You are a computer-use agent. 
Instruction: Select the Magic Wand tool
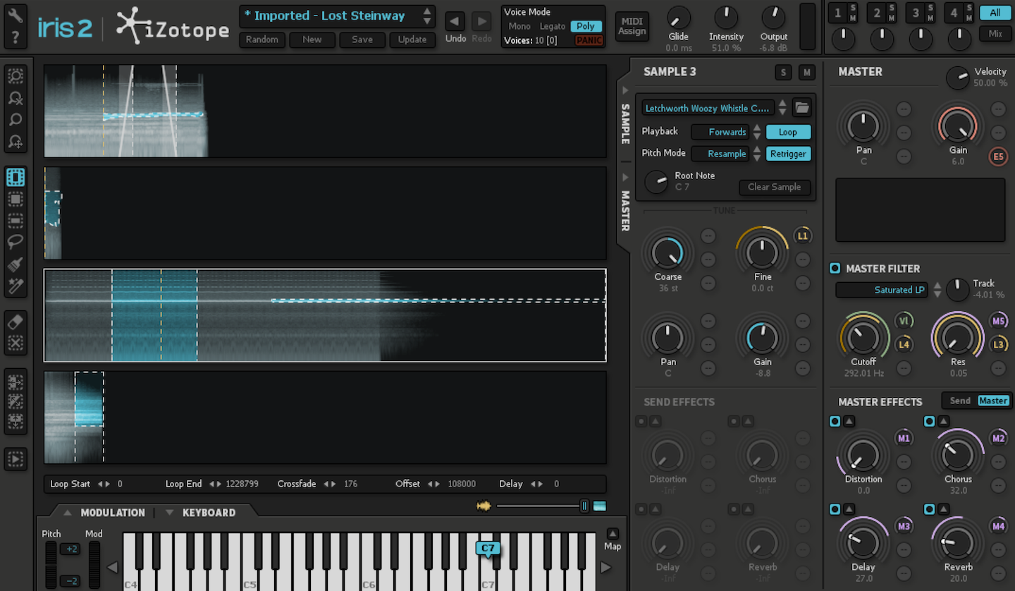coord(16,286)
